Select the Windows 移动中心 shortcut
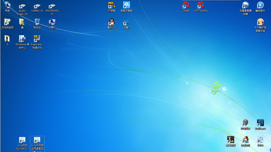Screen dimensions: 271x152 (x=22, y=39)
